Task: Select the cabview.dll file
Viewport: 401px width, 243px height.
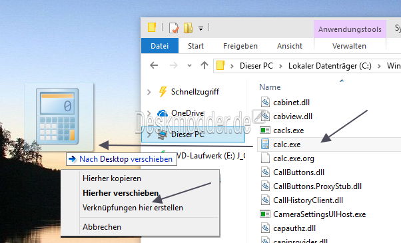Action: click(292, 117)
